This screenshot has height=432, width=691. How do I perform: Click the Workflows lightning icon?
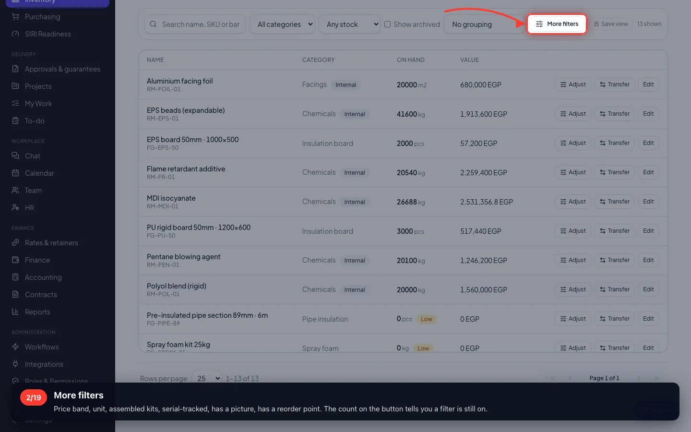pyautogui.click(x=15, y=347)
